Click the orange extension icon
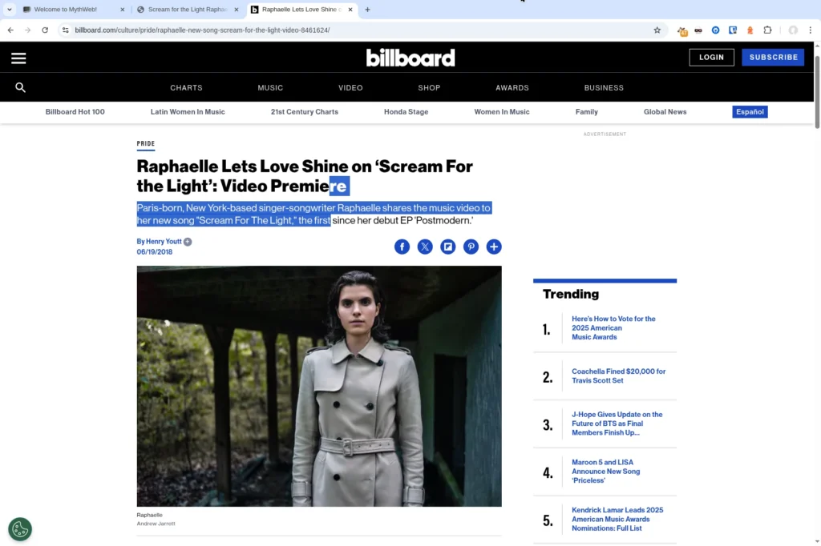The width and height of the screenshot is (821, 546). (750, 30)
